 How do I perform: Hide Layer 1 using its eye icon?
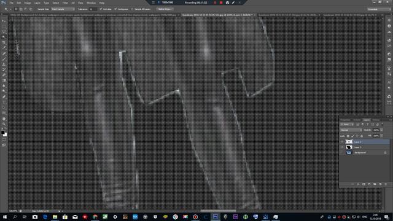342,147
